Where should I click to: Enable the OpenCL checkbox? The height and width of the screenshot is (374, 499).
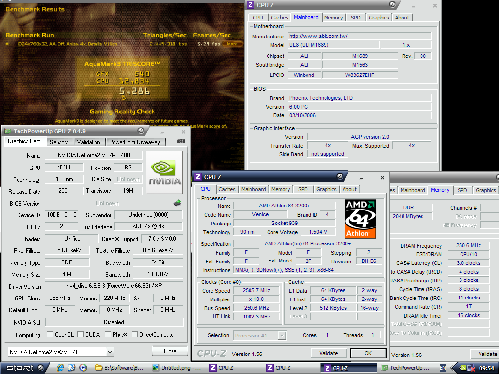click(50, 335)
